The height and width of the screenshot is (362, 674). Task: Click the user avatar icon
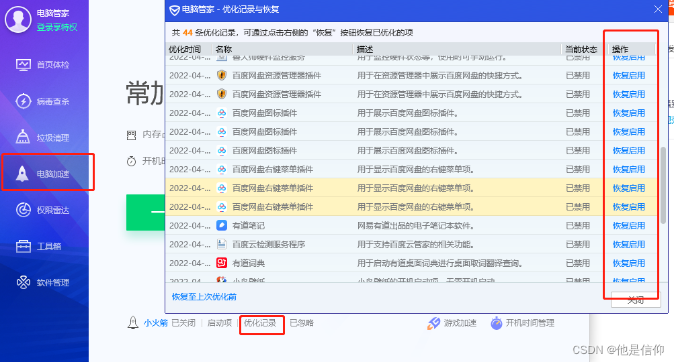point(17,19)
